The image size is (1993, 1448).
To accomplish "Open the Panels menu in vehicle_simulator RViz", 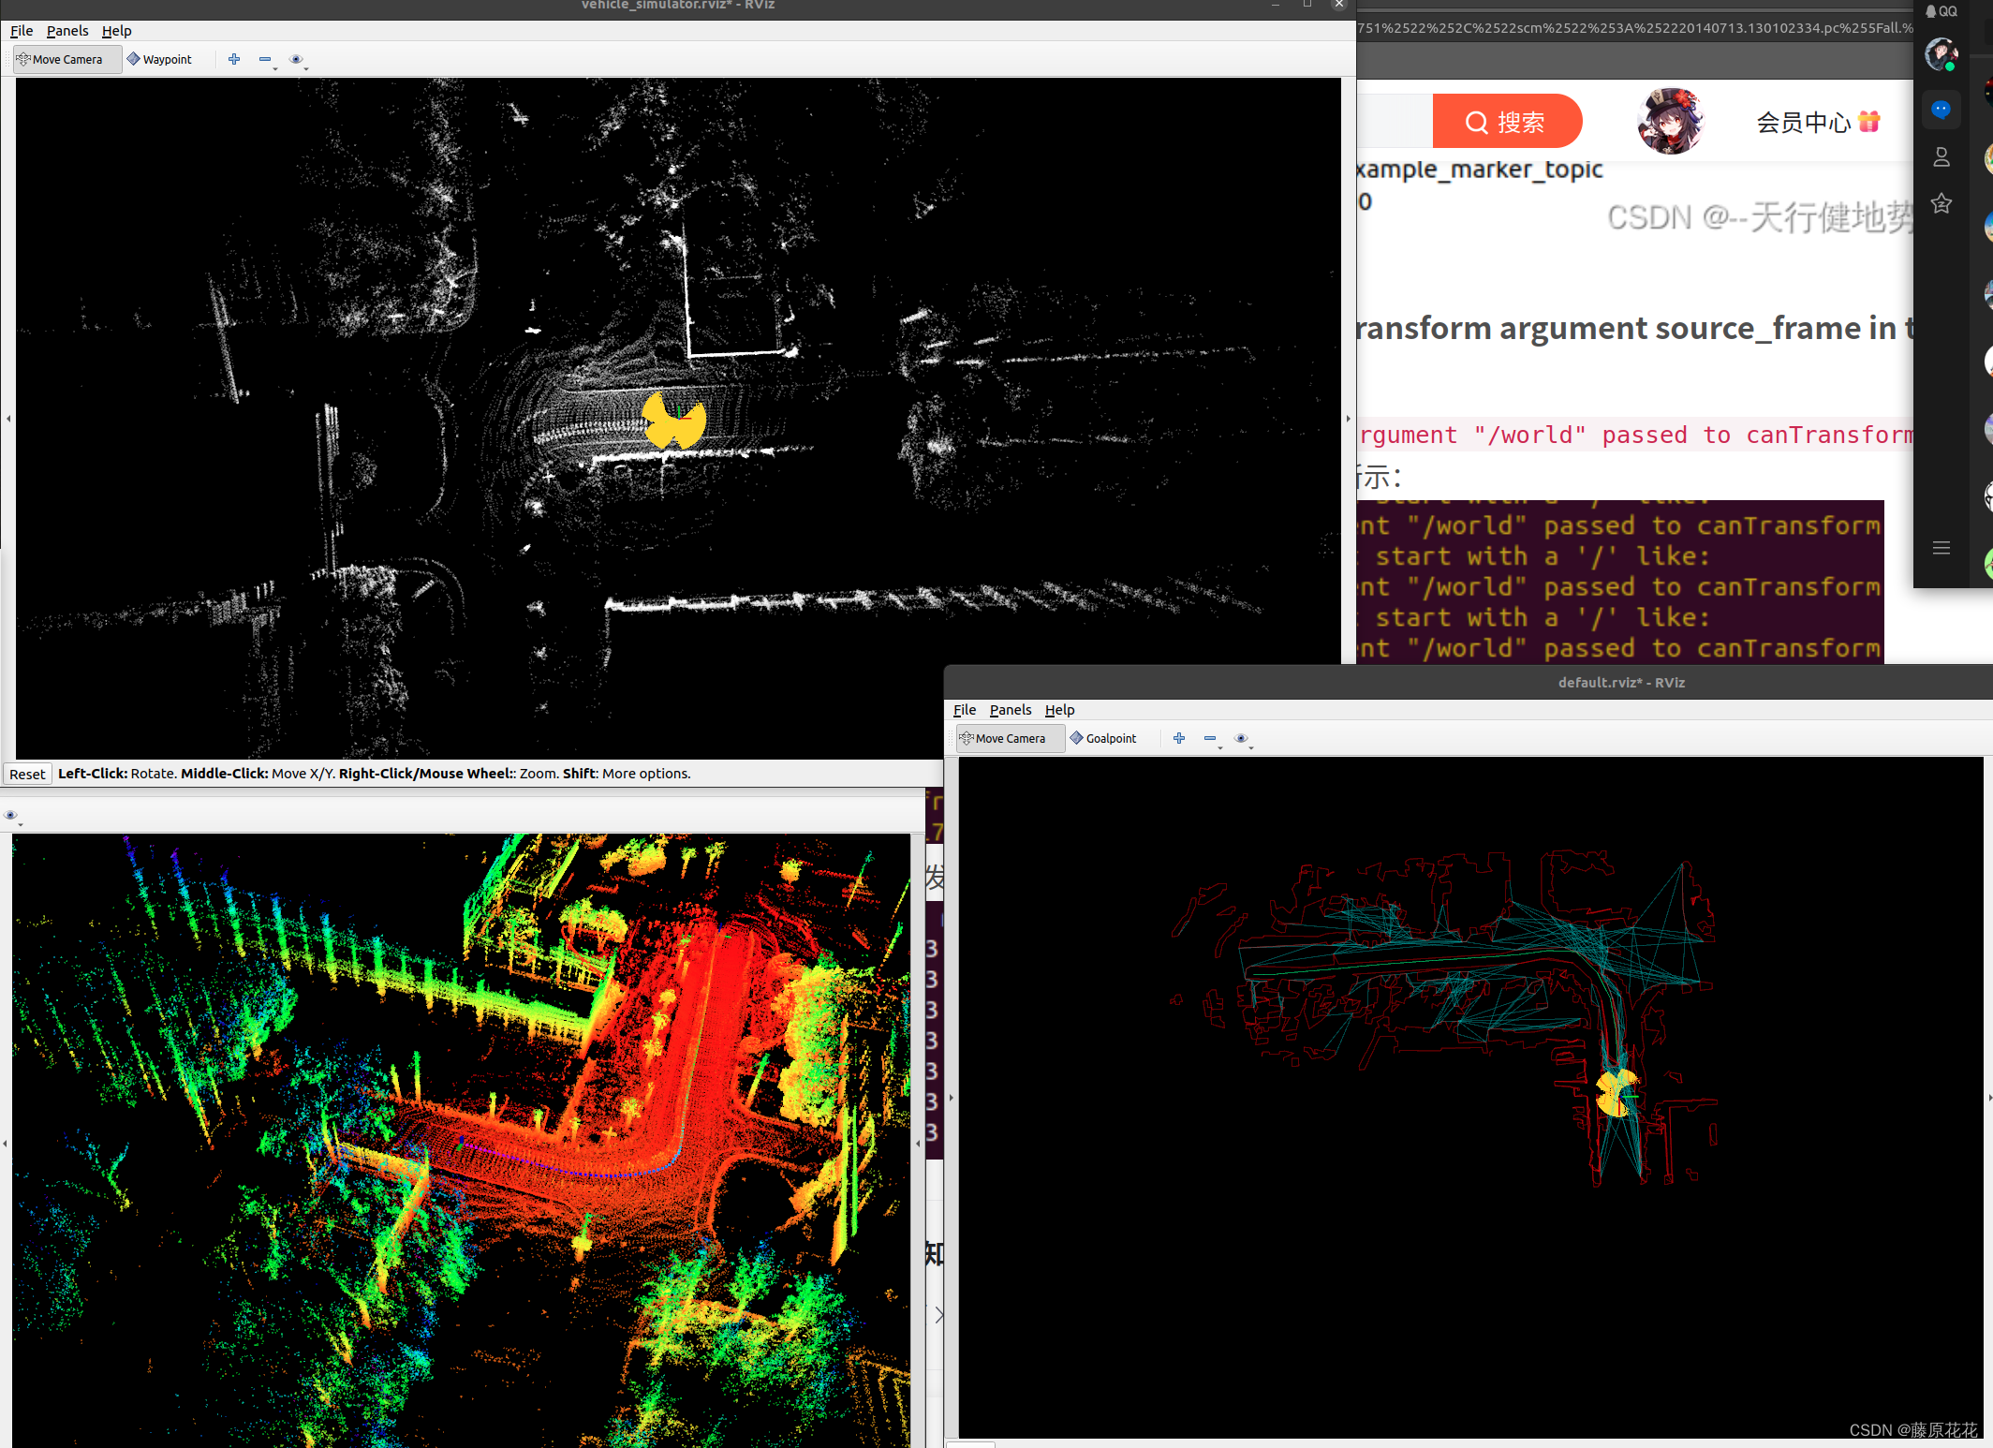I will click(x=67, y=31).
